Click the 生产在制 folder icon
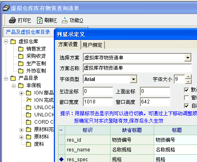The width and height of the screenshot is (197, 162). pyautogui.click(x=21, y=63)
